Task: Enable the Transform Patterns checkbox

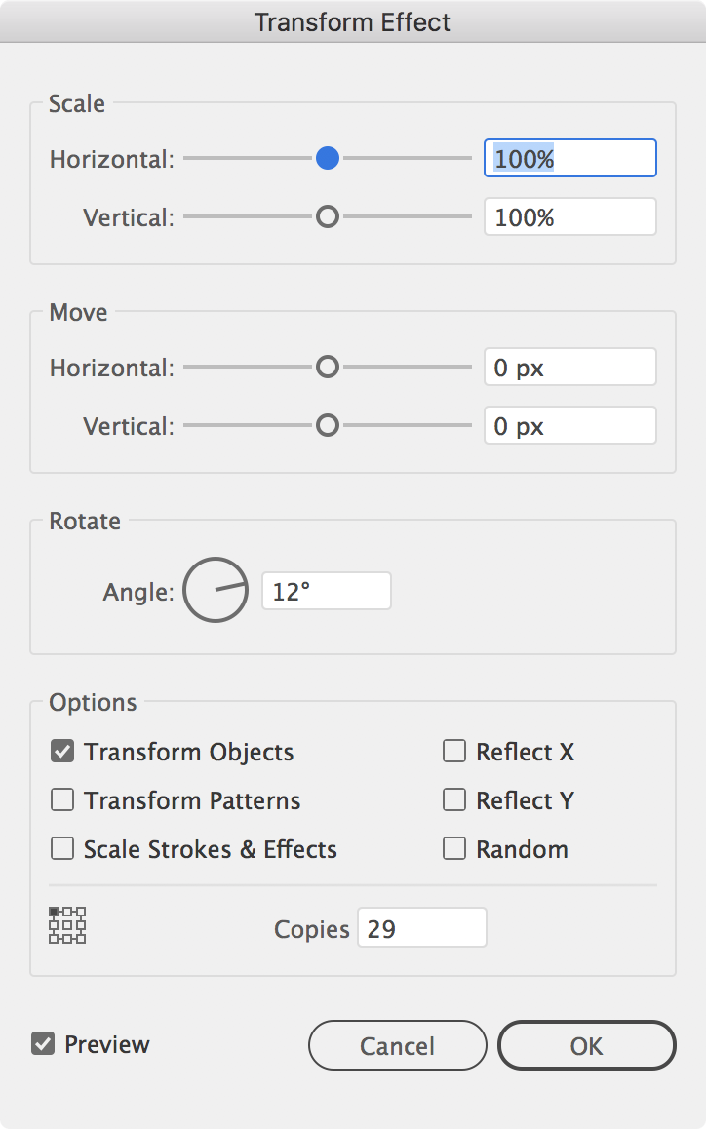Action: click(x=62, y=799)
